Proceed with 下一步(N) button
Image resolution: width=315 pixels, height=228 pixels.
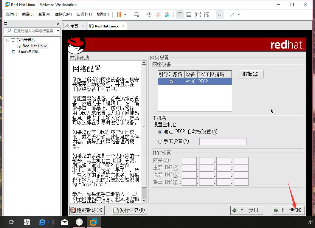tap(288, 210)
